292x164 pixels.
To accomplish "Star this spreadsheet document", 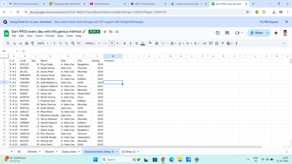I will tap(105, 32).
